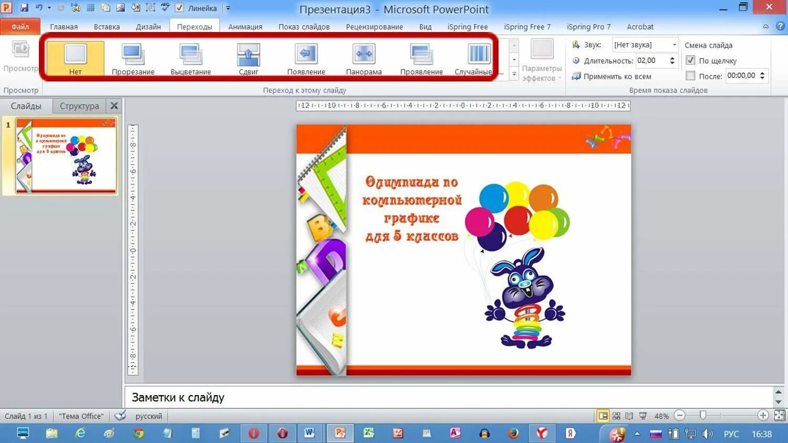The height and width of the screenshot is (443, 788).
Task: Choose the Проявление transition
Action: (x=421, y=59)
